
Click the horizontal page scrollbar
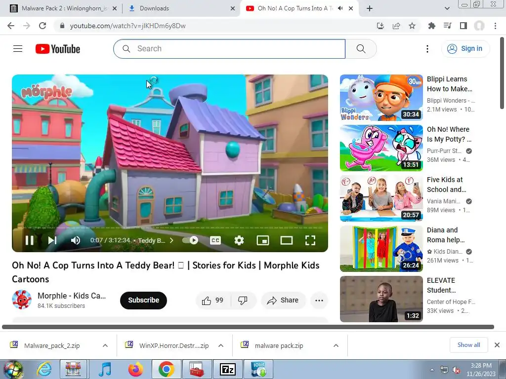coord(248,327)
